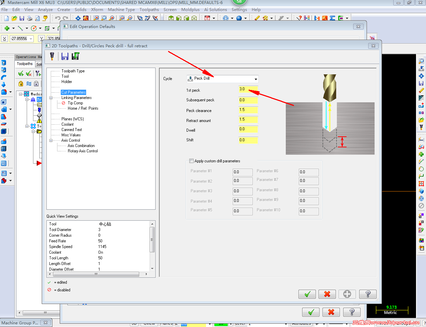Click the Retract amount value field
426x327 pixels.
tap(248, 120)
